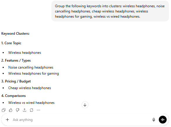Share the response via upload icon
Screen dimensions: 171x127
coord(25,110)
